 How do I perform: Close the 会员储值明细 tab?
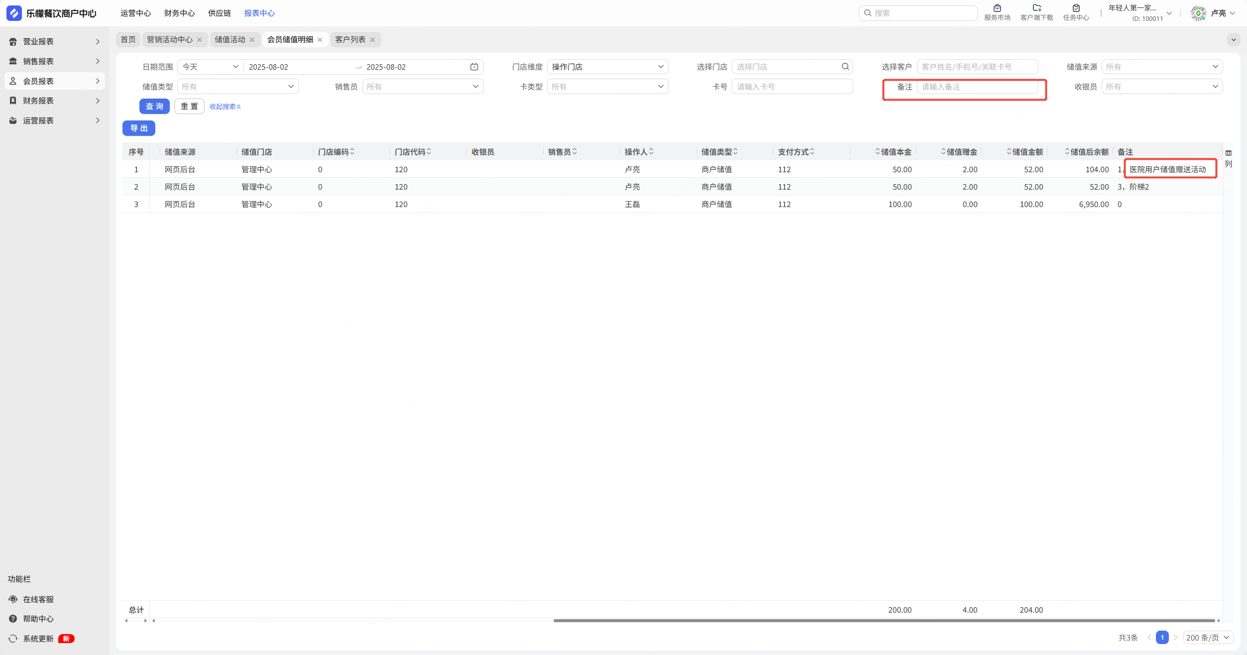click(320, 40)
